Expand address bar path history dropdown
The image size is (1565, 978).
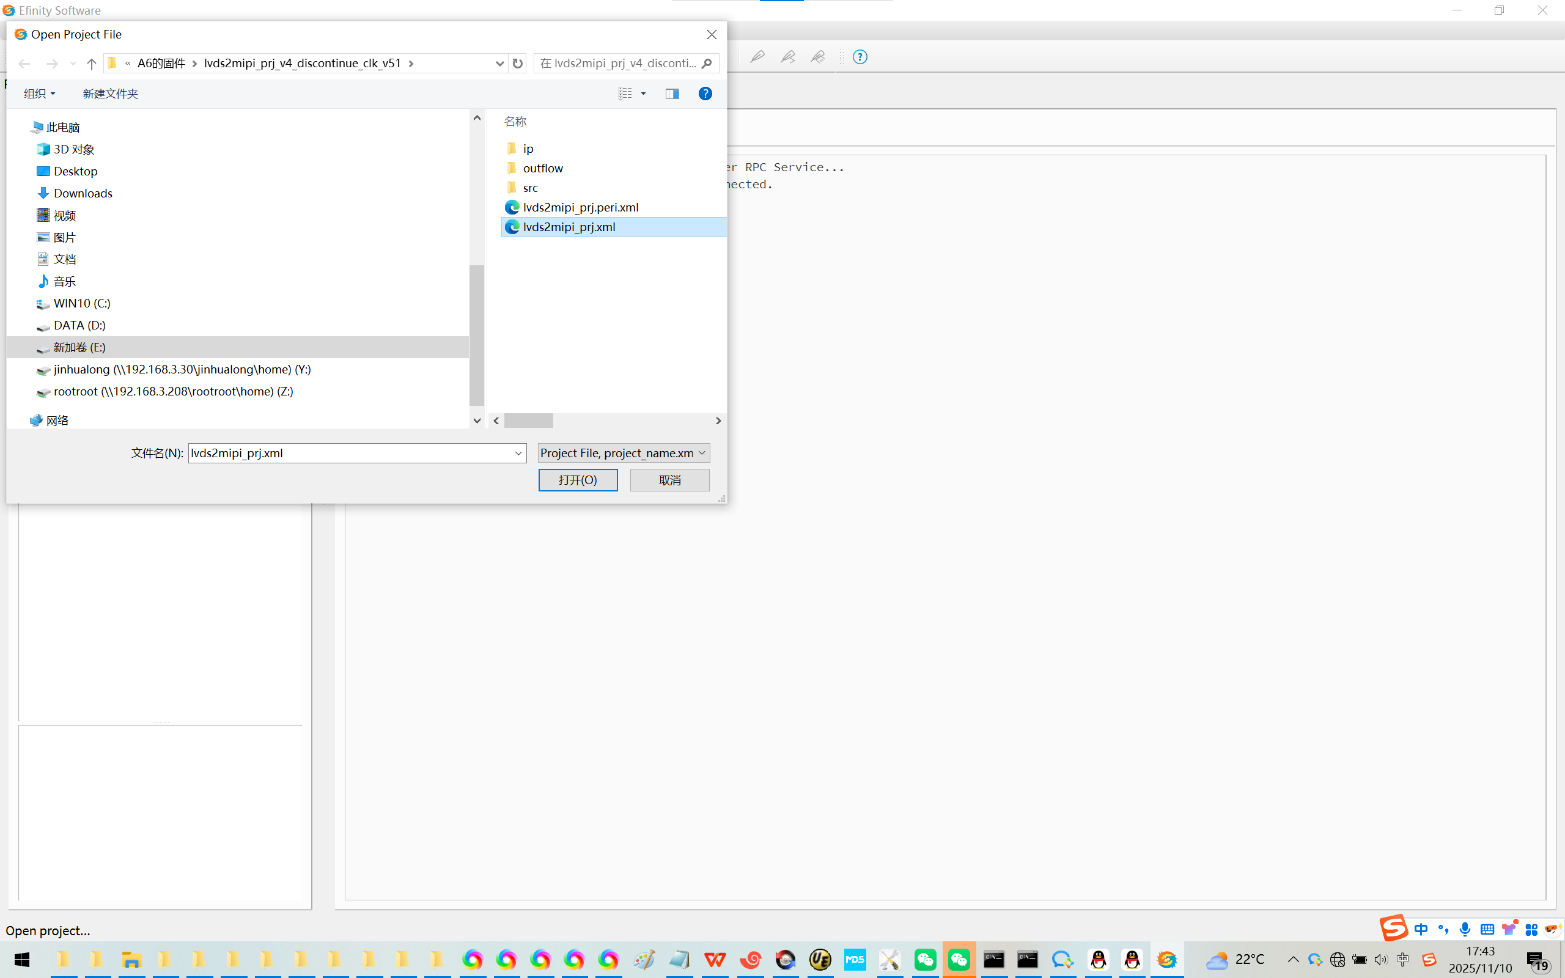point(499,64)
